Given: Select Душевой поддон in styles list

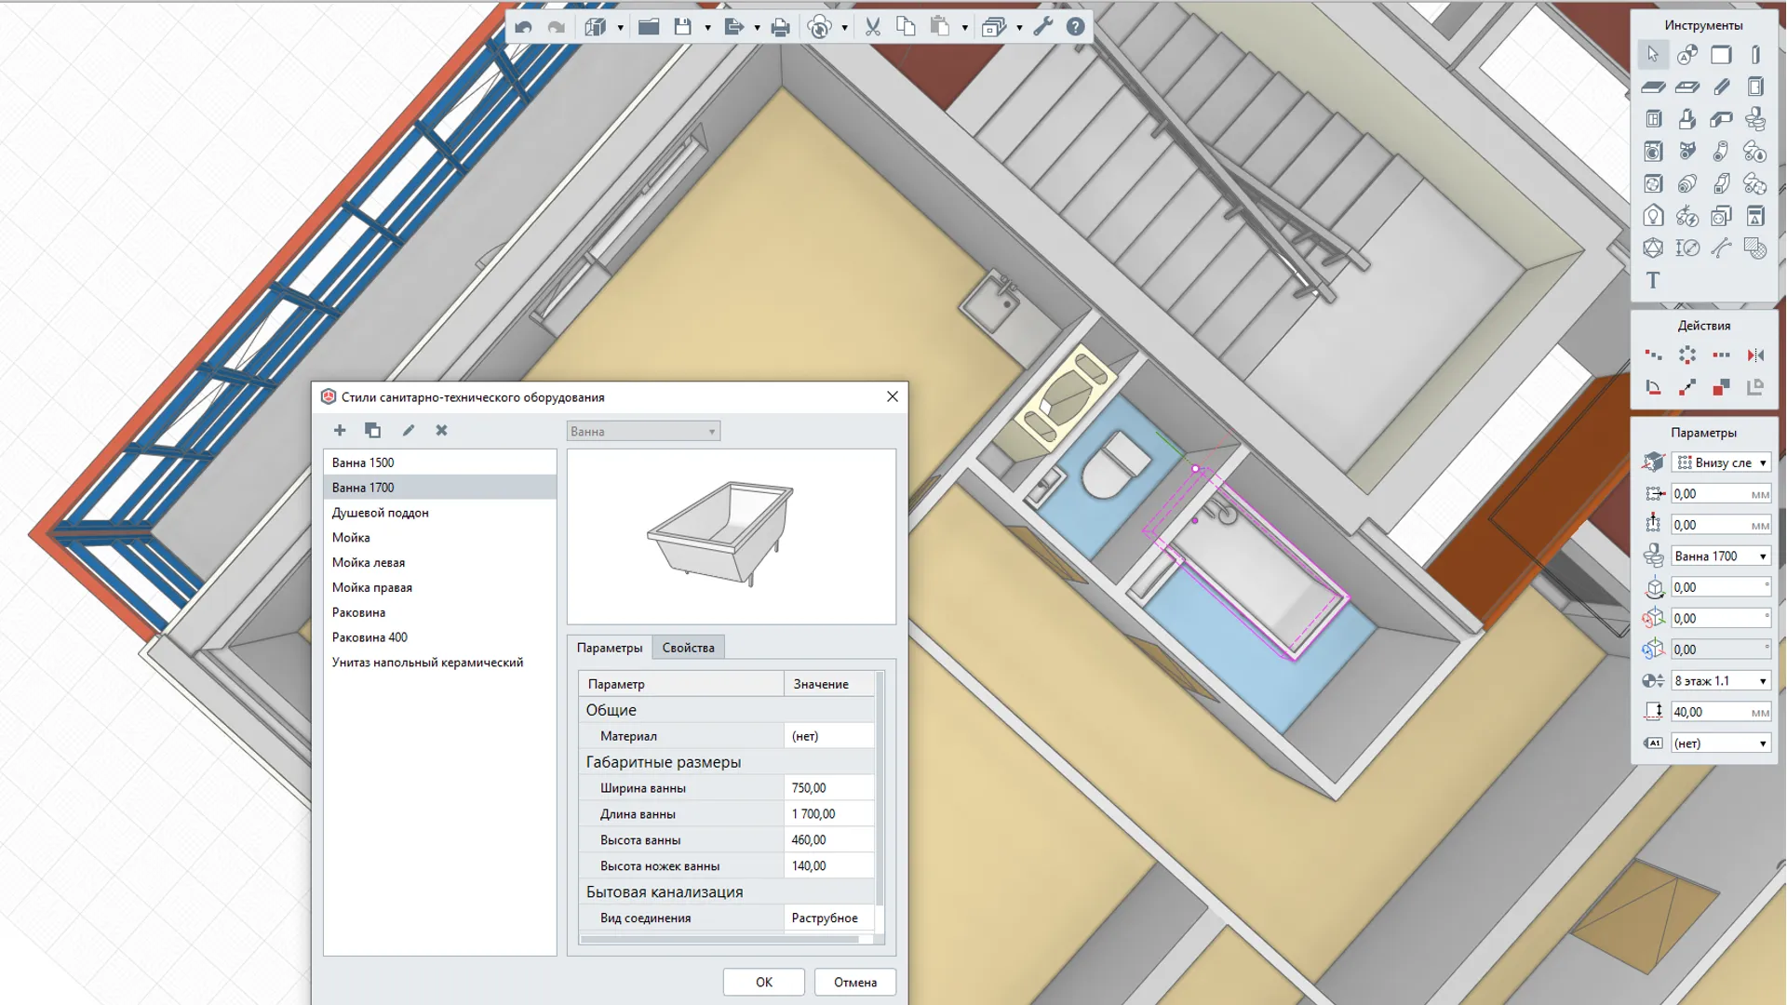Looking at the screenshot, I should 380,513.
